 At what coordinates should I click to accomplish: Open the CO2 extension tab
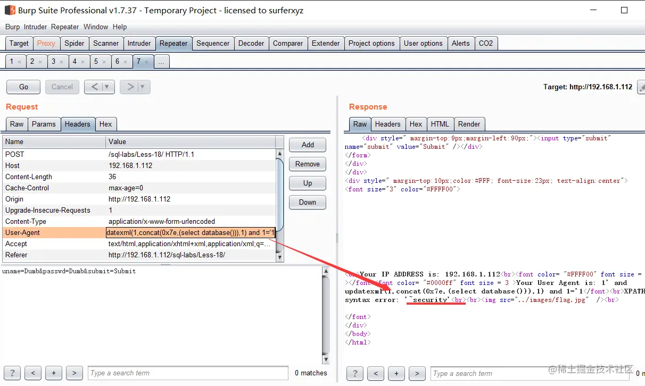click(486, 44)
